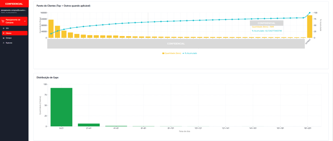Click the planejamento-compras user email
The height and width of the screenshot is (141, 333).
click(14, 10)
